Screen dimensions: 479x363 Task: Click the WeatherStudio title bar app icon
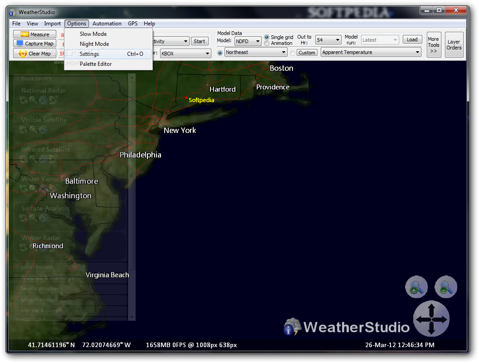[x=12, y=13]
